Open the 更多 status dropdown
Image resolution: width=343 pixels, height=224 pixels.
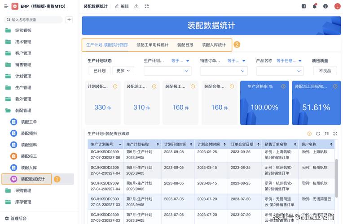pos(123,71)
